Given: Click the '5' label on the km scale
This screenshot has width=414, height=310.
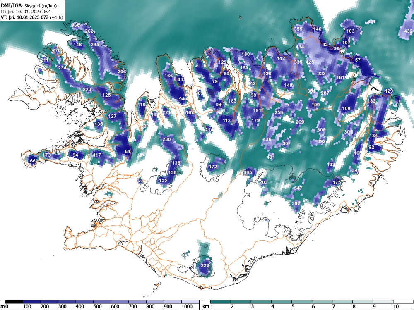Looking at the screenshot, I should (293, 306).
